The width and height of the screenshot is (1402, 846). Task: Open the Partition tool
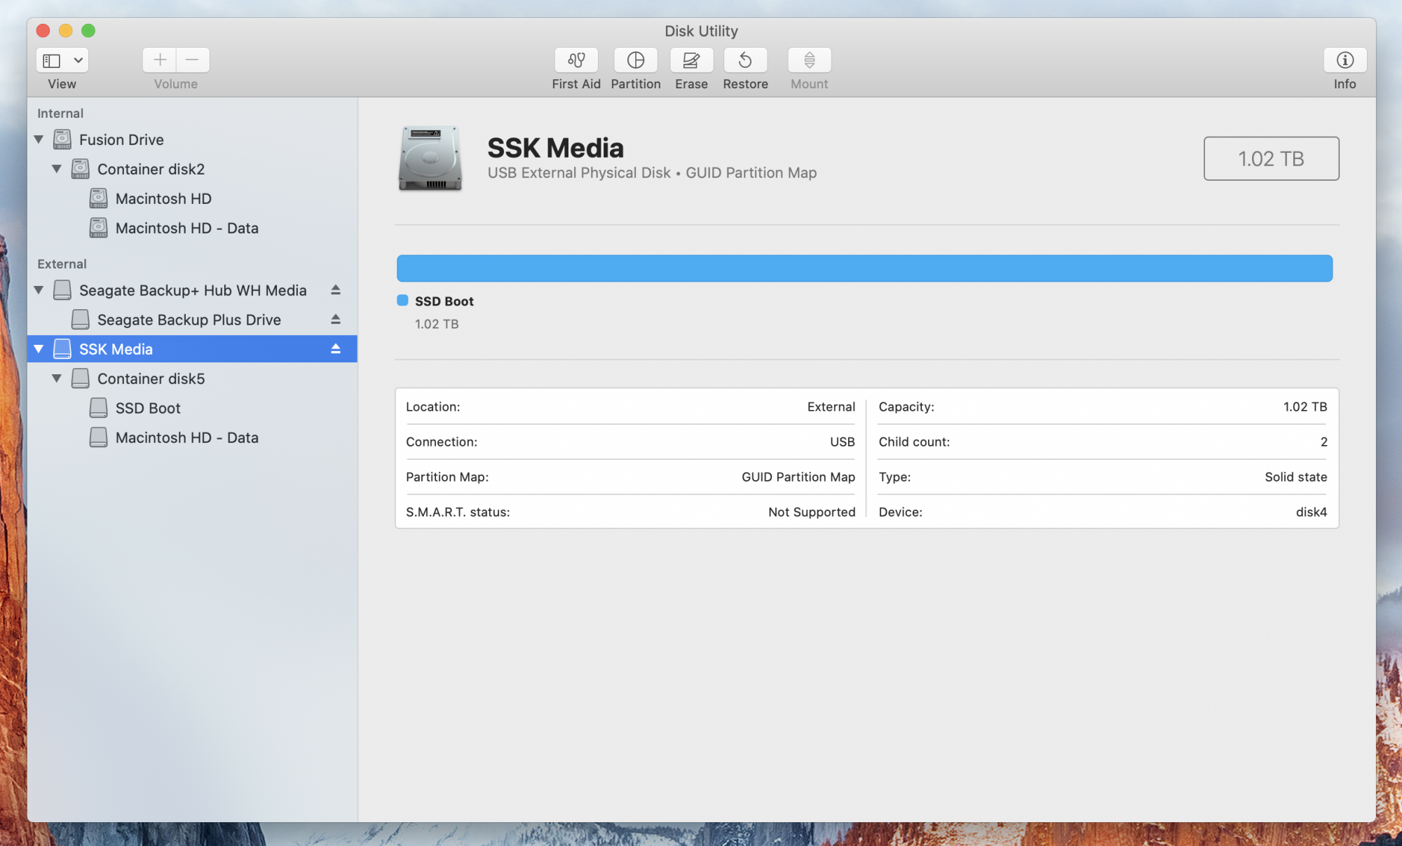click(636, 60)
